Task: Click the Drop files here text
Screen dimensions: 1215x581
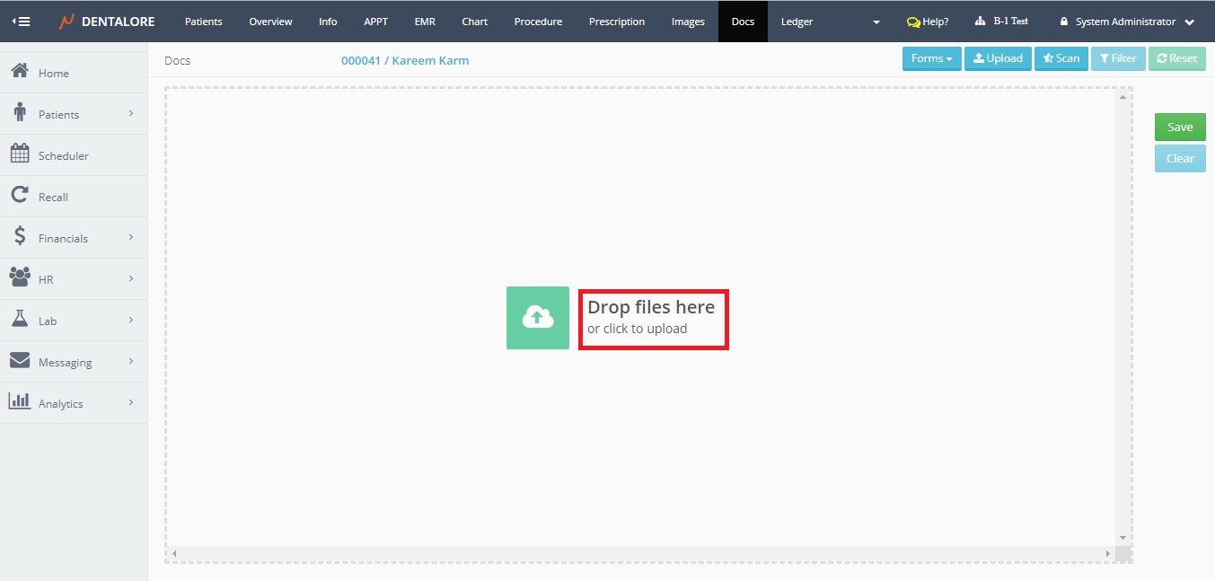Action: [x=651, y=307]
